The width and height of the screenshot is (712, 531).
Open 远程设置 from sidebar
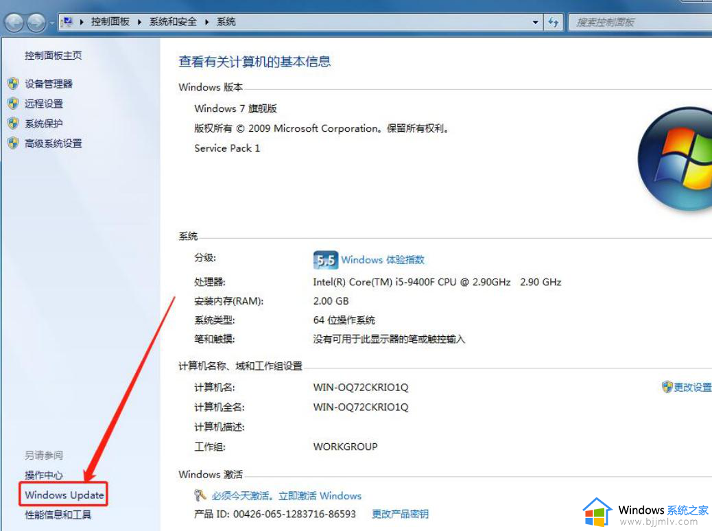tap(44, 104)
